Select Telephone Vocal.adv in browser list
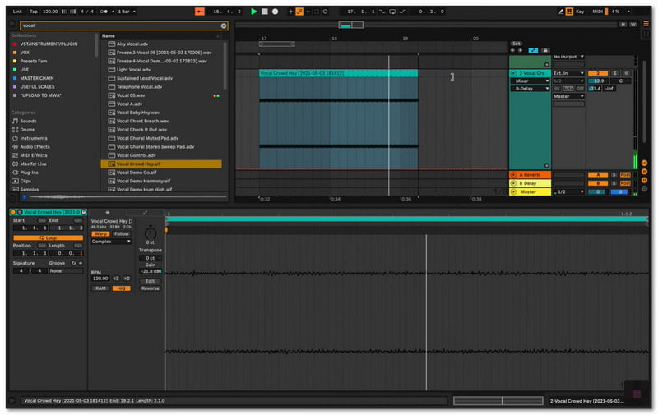This screenshot has width=658, height=415. point(161,87)
